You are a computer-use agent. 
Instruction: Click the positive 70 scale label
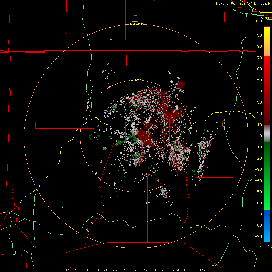(x=260, y=58)
